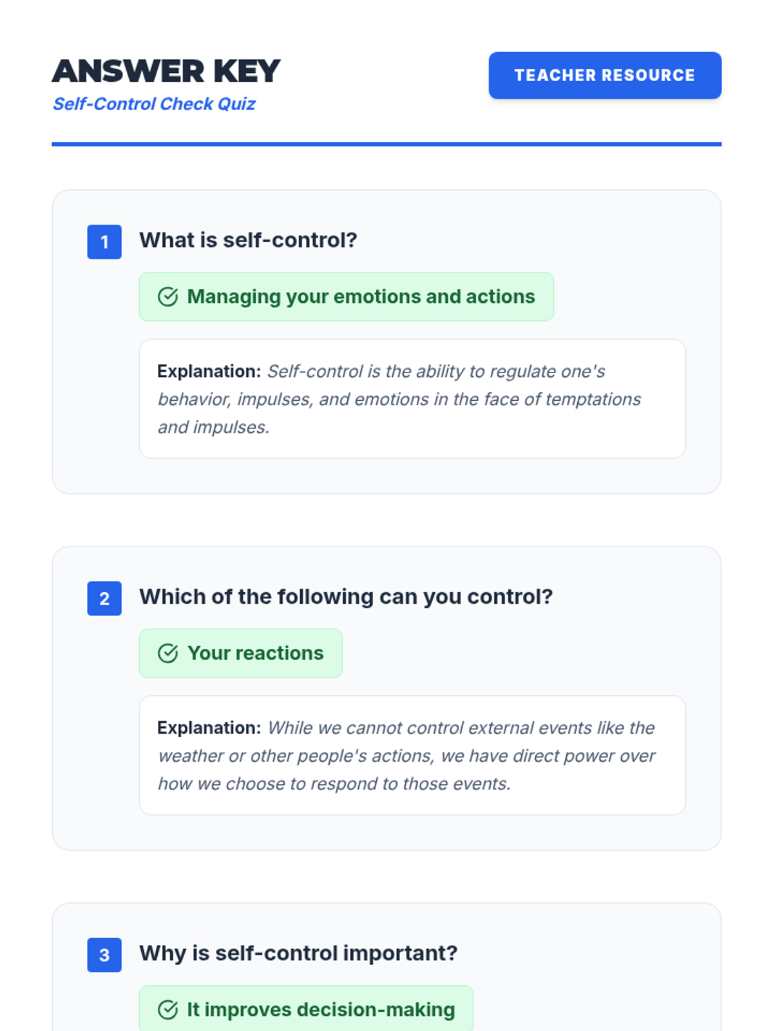Click the Why is self-control important? question
Screen dimensions: 773x1031
click(x=298, y=953)
